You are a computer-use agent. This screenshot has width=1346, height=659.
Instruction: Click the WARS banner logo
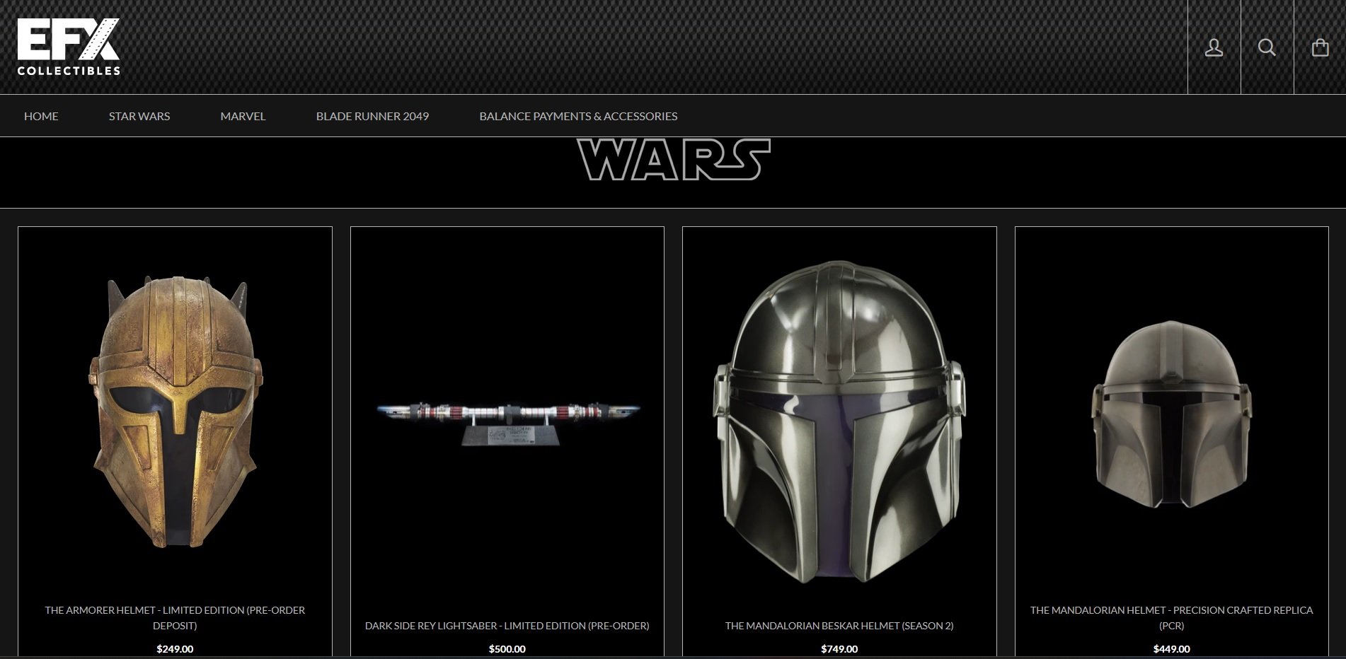(x=673, y=159)
